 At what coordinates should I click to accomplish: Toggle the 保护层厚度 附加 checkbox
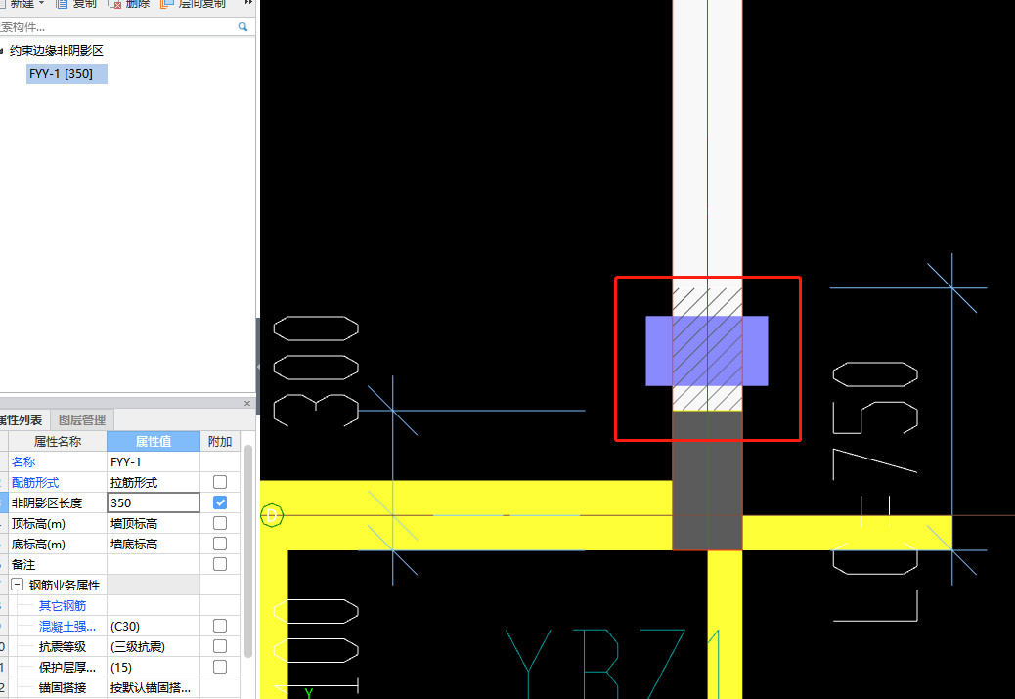click(220, 667)
